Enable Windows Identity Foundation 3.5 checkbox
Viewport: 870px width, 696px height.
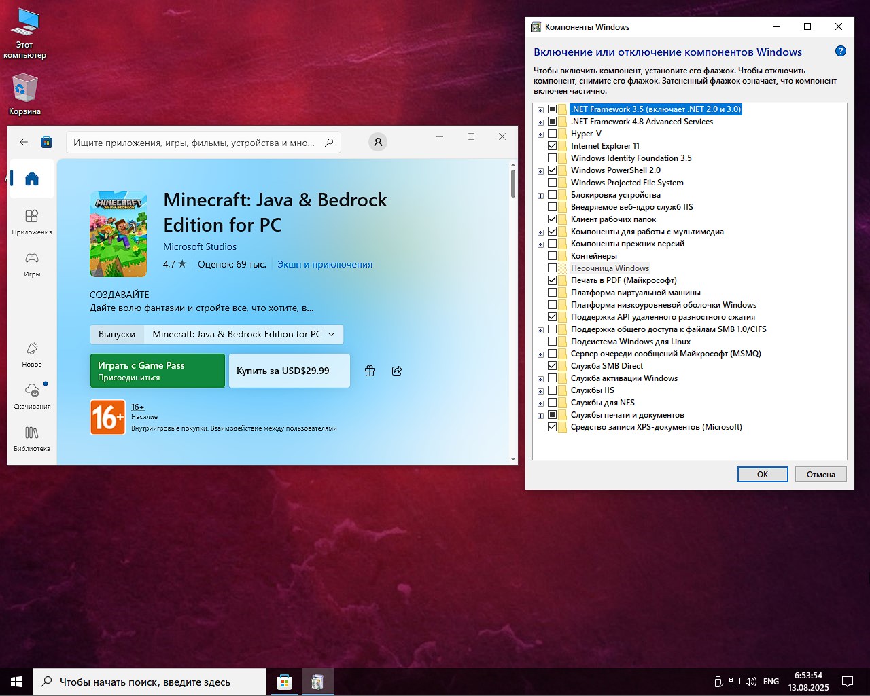(x=553, y=158)
